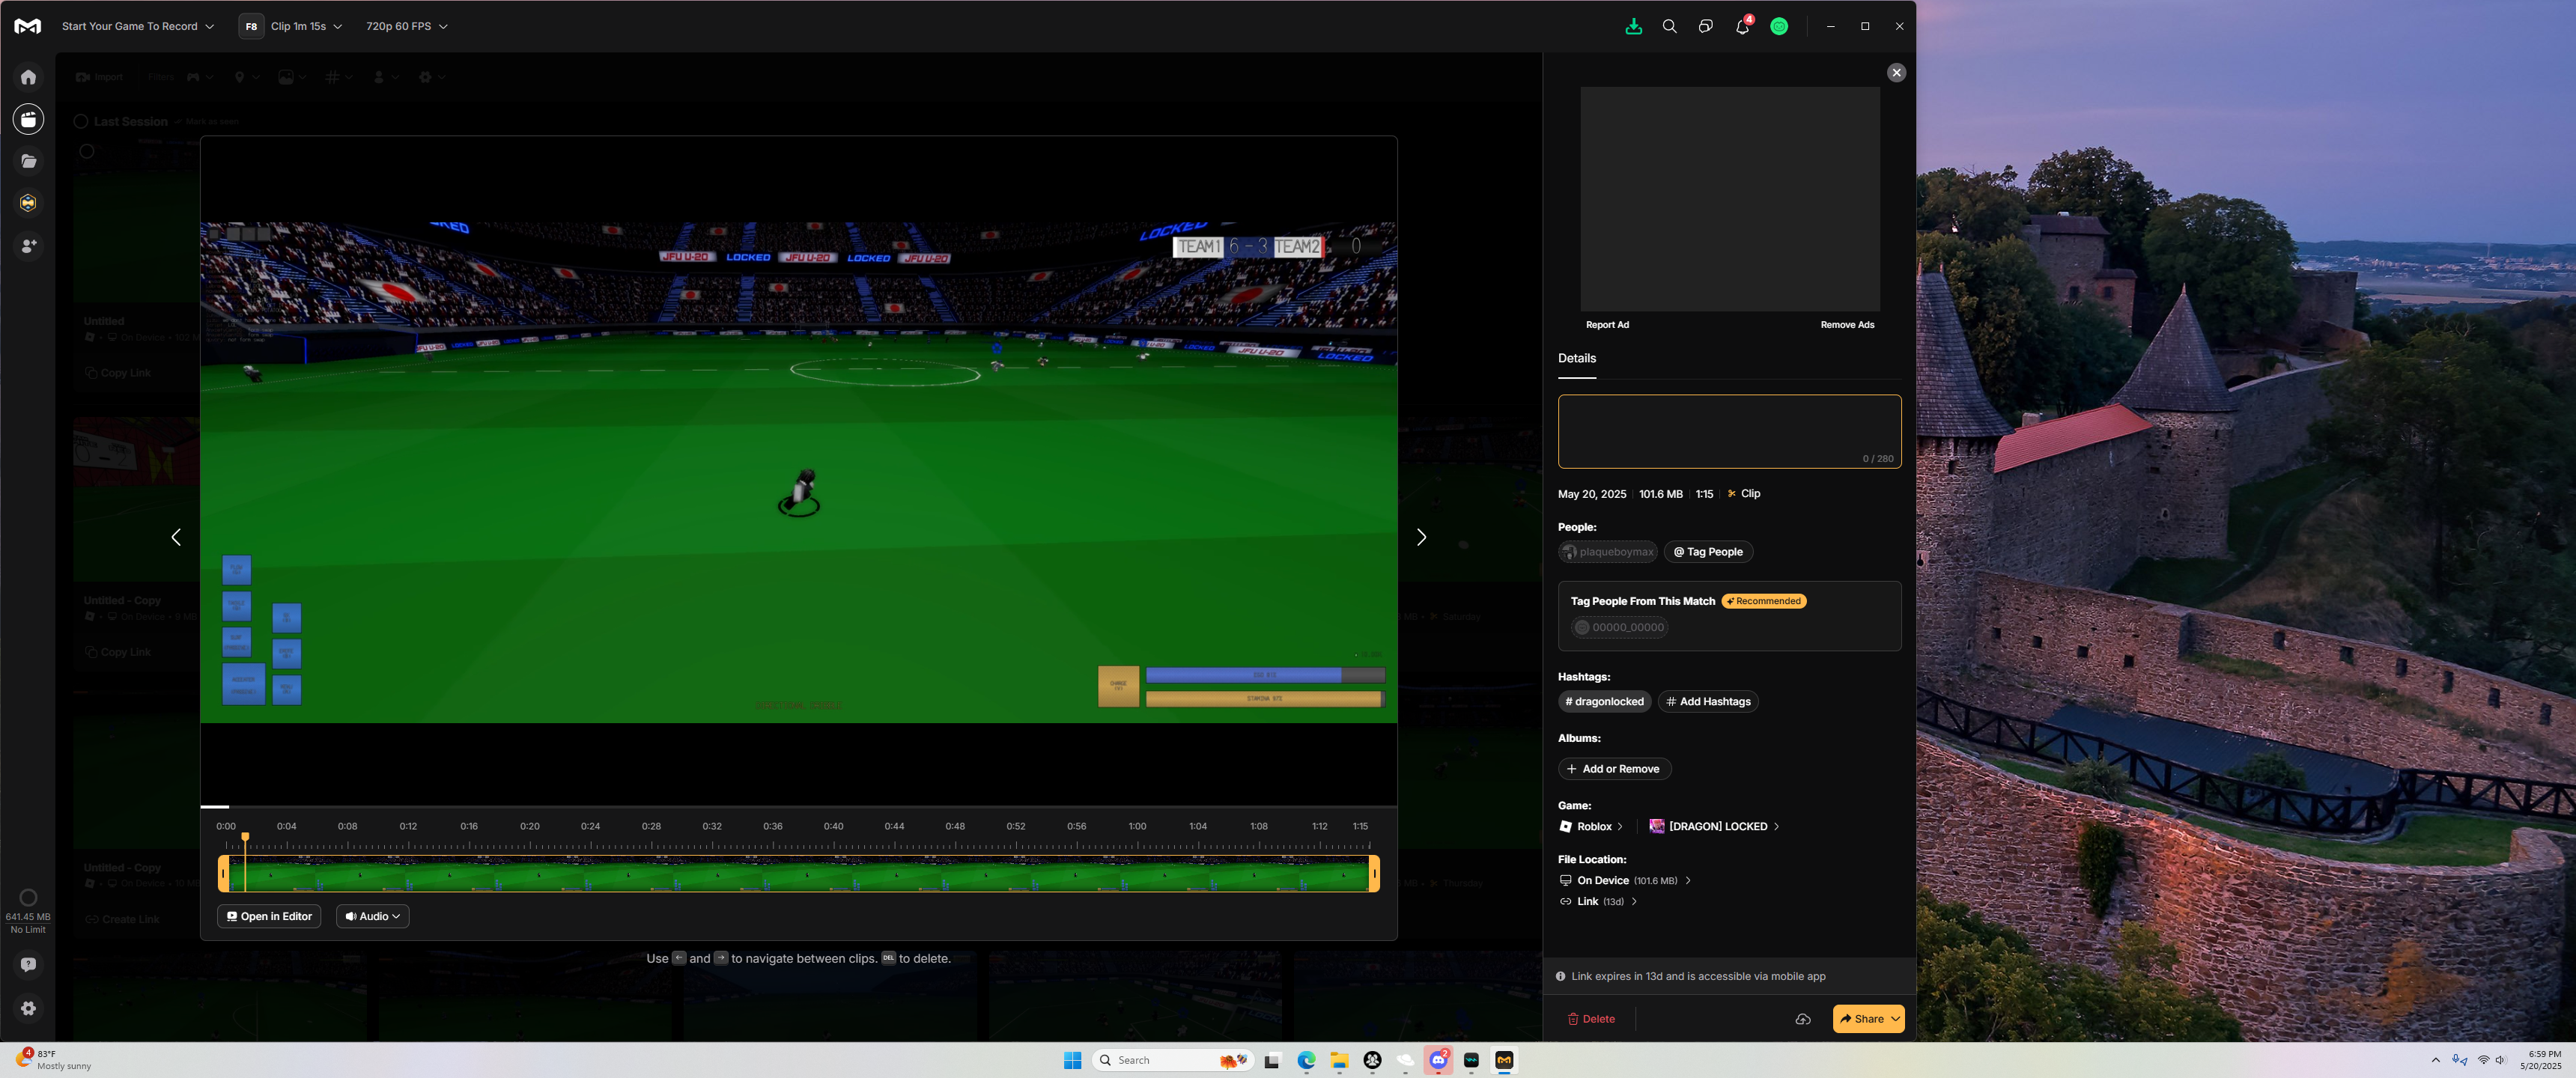The width and height of the screenshot is (2576, 1078).
Task: Show hidden system tray icons chevron
Action: tap(2435, 1060)
